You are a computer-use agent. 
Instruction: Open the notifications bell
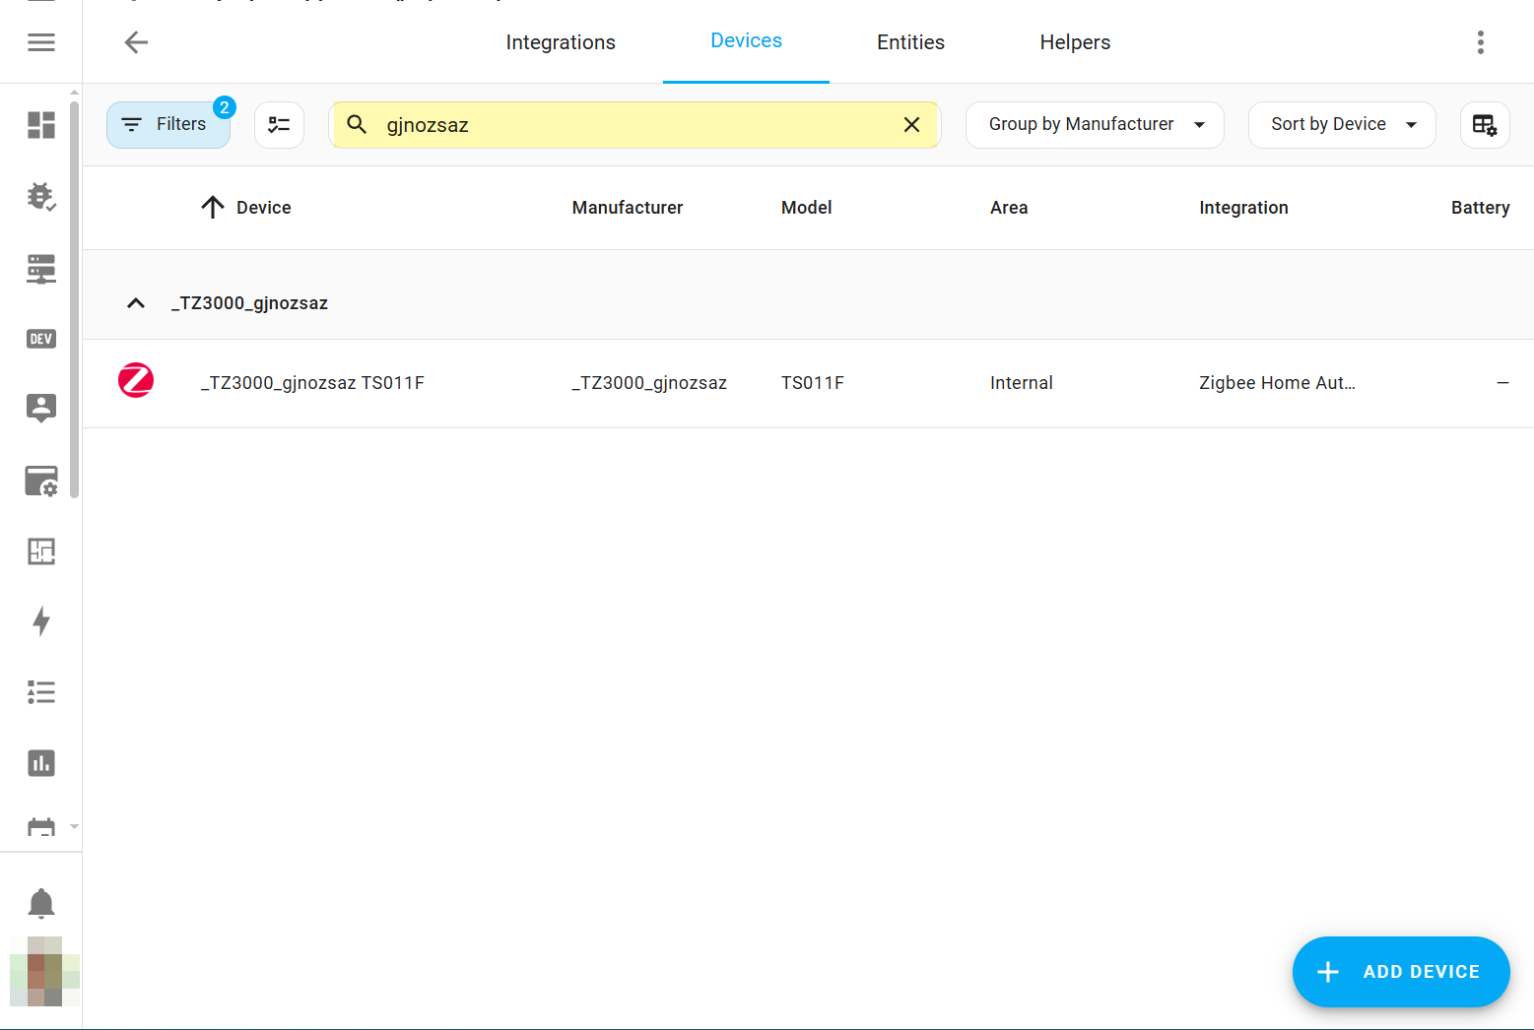point(41,903)
